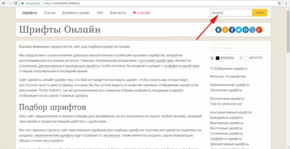Image resolution: width=290 pixels, height=149 pixels.
Task: Reload the page with browser refresh icon
Action: pos(16,3)
